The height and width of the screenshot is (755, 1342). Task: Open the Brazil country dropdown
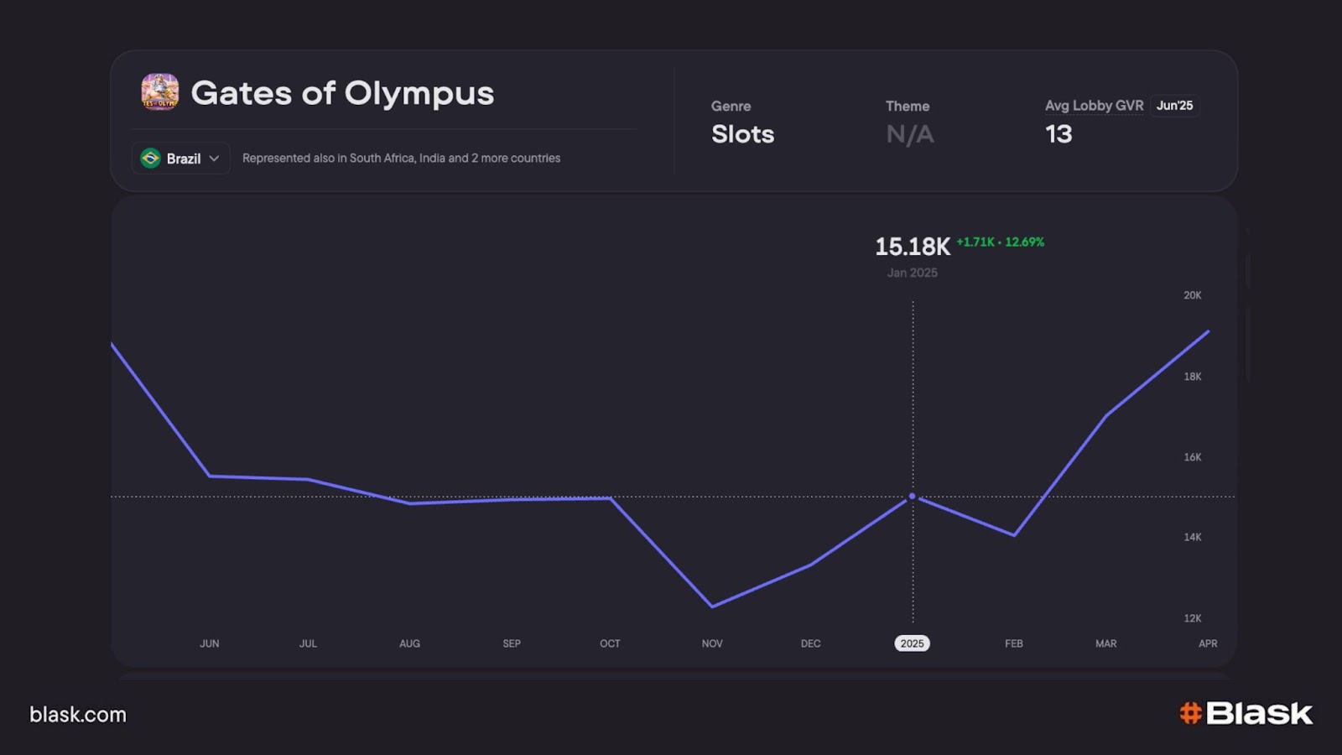click(180, 159)
